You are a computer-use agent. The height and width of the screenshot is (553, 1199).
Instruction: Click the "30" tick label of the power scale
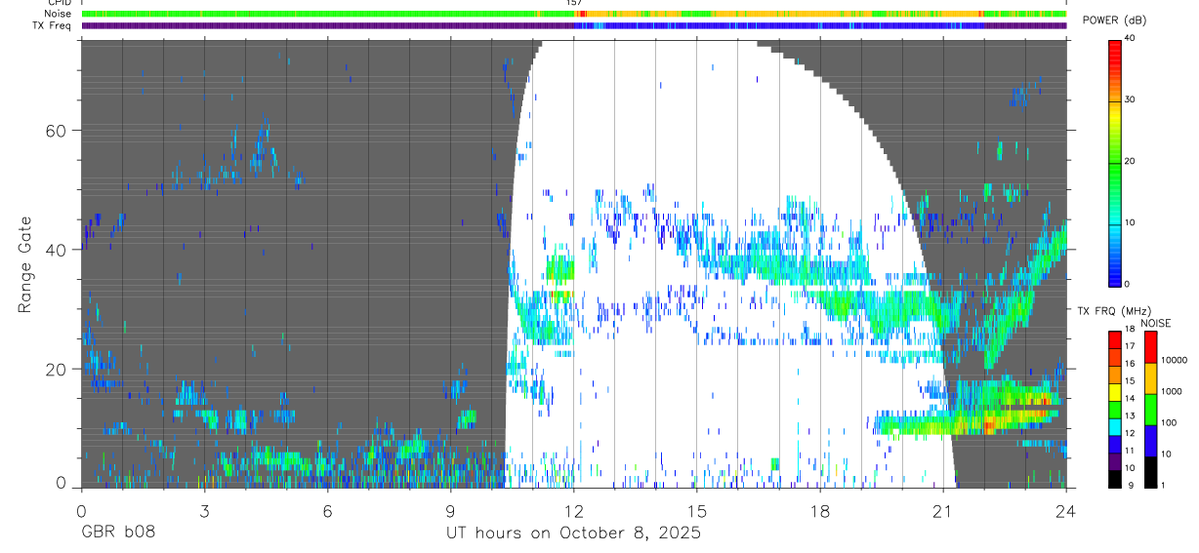coord(1131,99)
